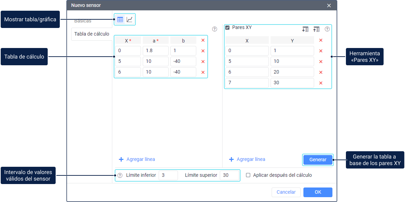This screenshot has height=202, width=405.
Task: Click the export table icon with up arrow
Action: [x=316, y=29]
